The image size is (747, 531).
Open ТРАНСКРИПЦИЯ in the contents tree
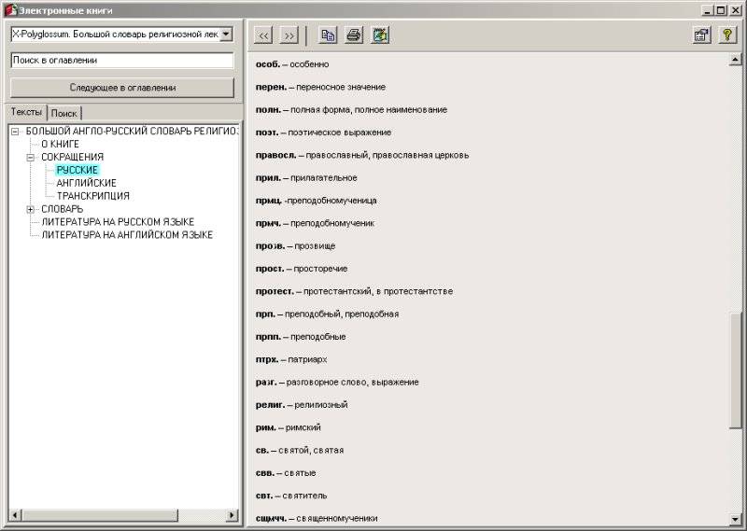[92, 196]
